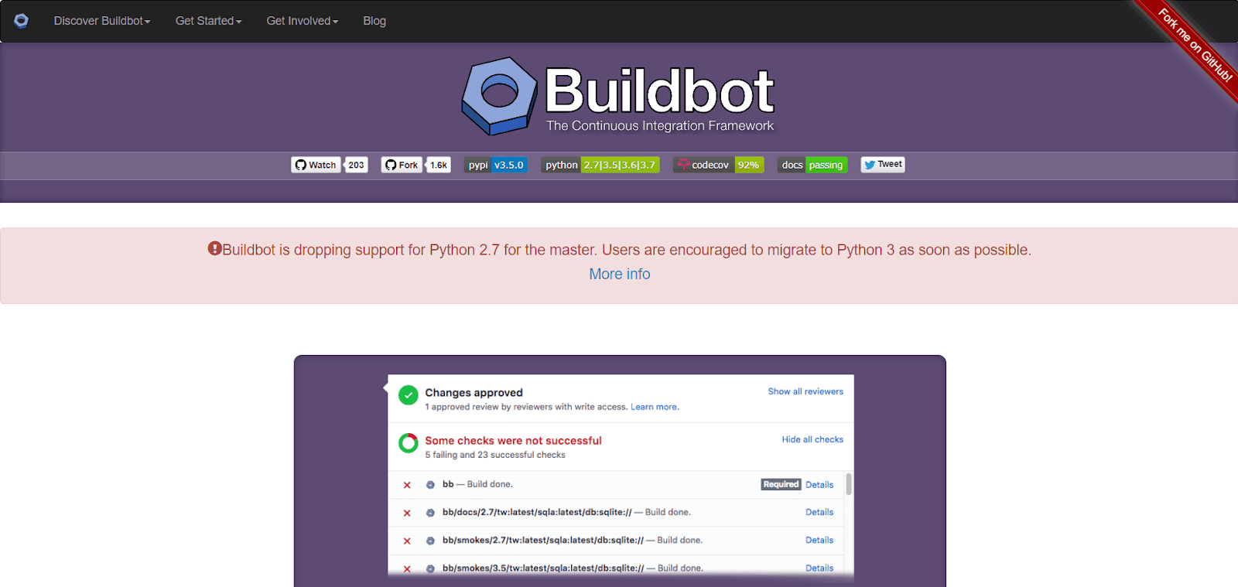1238x587 pixels.
Task: Click the Buildbot nut logo in navbar
Action: point(21,21)
